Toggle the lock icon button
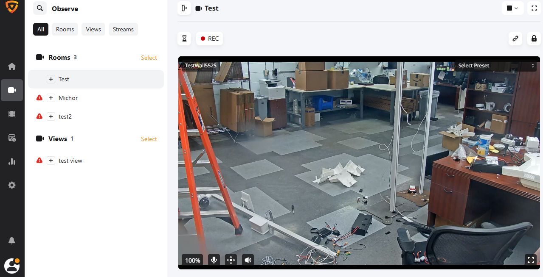This screenshot has height=277, width=543. 534,39
